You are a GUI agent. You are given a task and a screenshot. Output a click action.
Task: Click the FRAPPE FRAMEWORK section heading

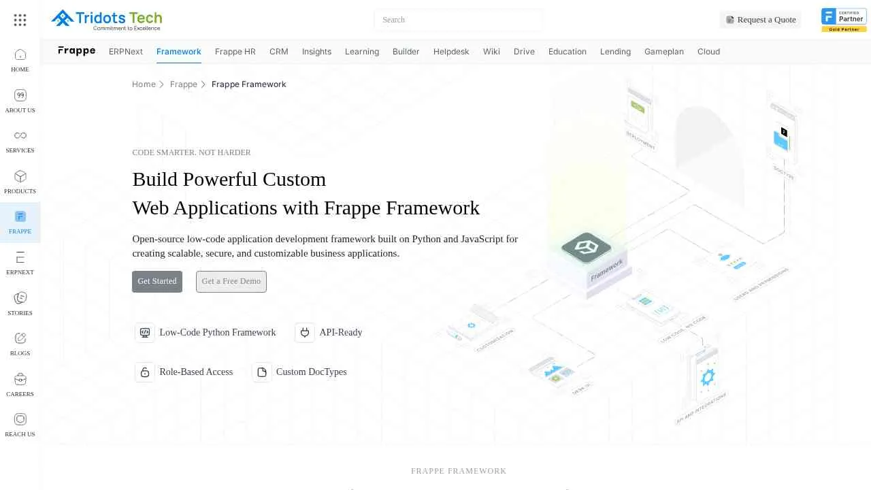[459, 471]
